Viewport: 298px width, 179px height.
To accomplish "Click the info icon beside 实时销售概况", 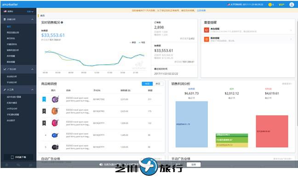I will [62, 22].
